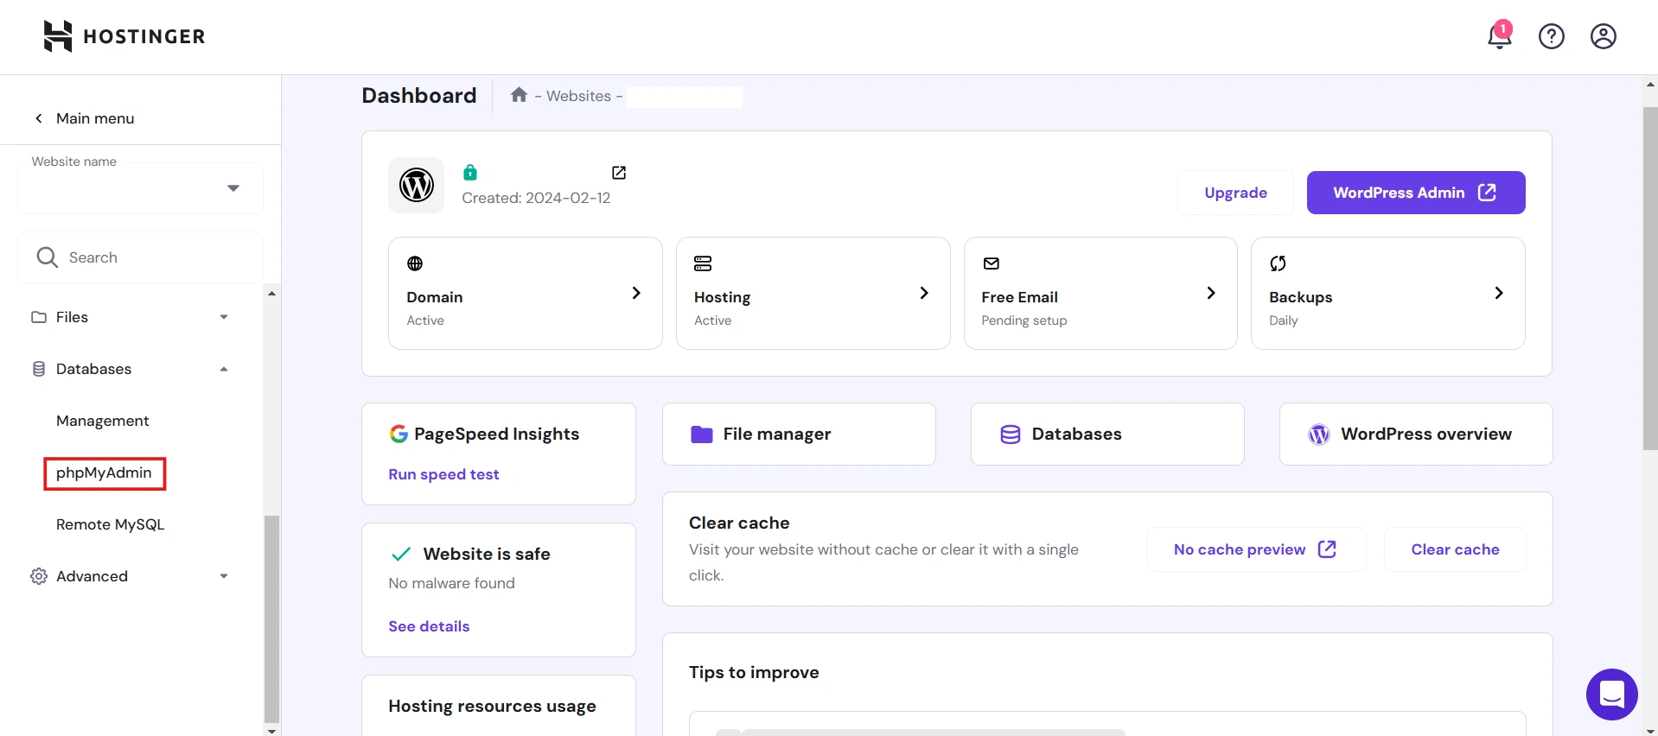Screen dimensions: 1658x736
Task: Click the Free Email envelope icon
Action: tap(992, 263)
